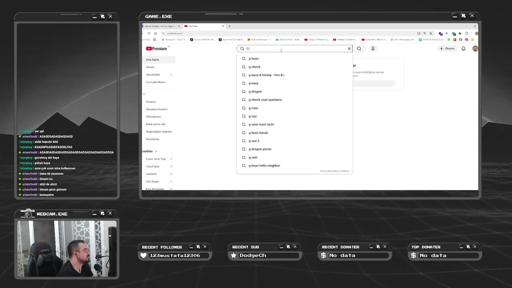Select g-shock saat ayarlama suggestion
512x288 pixels.
click(294, 100)
